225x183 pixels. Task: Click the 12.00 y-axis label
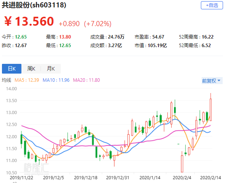(x=11, y=137)
